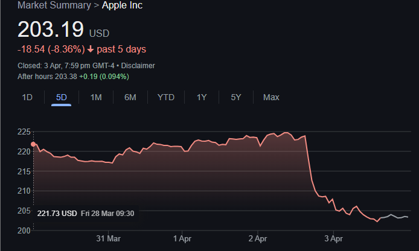The image size is (419, 251).
Task: Click the chart's starting data point dot
Action: tap(33, 144)
